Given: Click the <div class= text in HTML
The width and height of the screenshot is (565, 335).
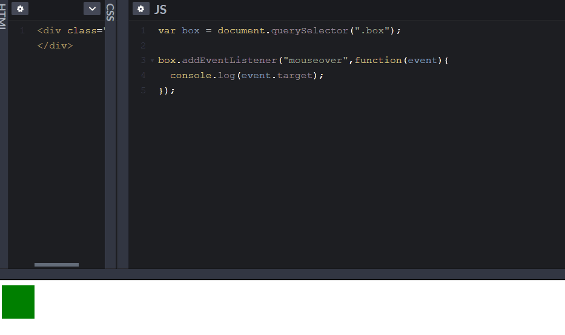Looking at the screenshot, I should (x=70, y=31).
